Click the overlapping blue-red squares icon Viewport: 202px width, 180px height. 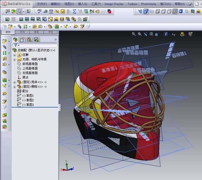[x=109, y=11]
